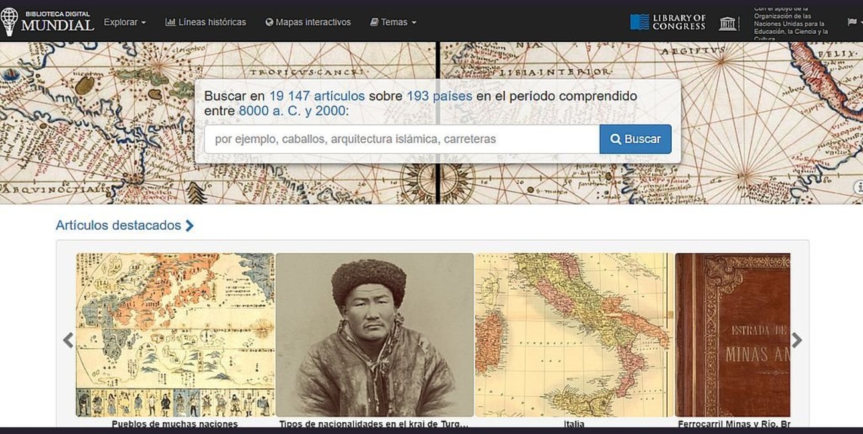This screenshot has height=434, width=863.
Task: Focus the search text field
Action: [401, 139]
